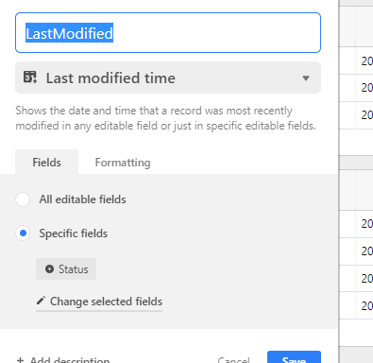
Task: Expand the Last modified time type selector
Action: click(x=168, y=78)
